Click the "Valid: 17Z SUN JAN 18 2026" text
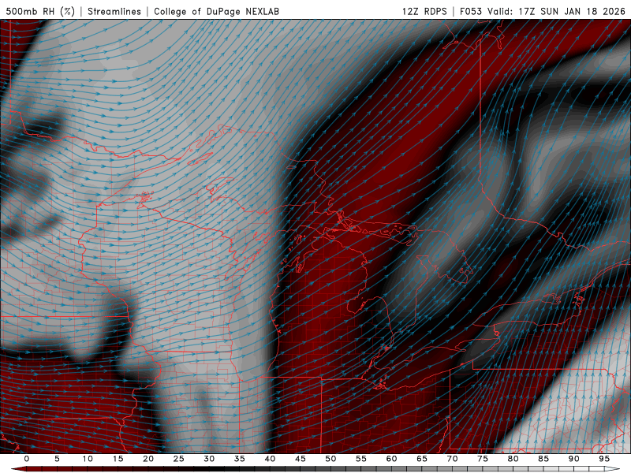This screenshot has height=473, width=631. coord(556,11)
